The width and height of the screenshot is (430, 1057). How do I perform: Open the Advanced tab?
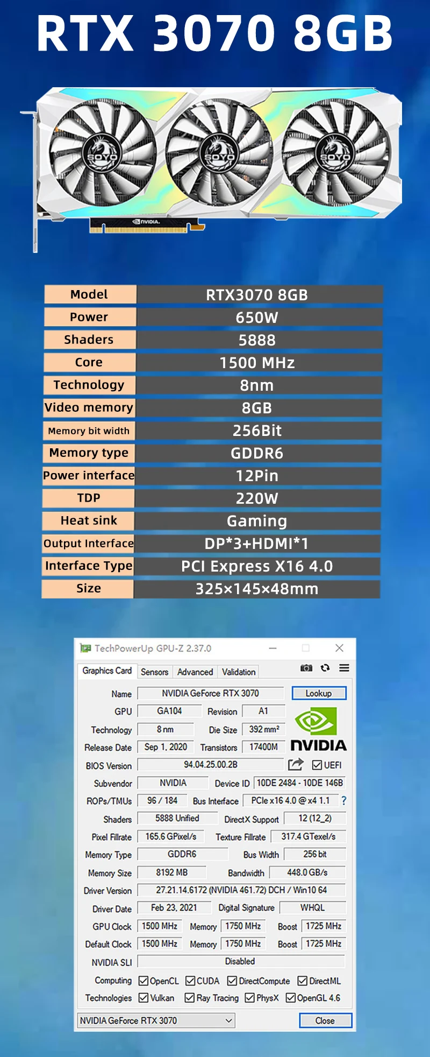(195, 672)
